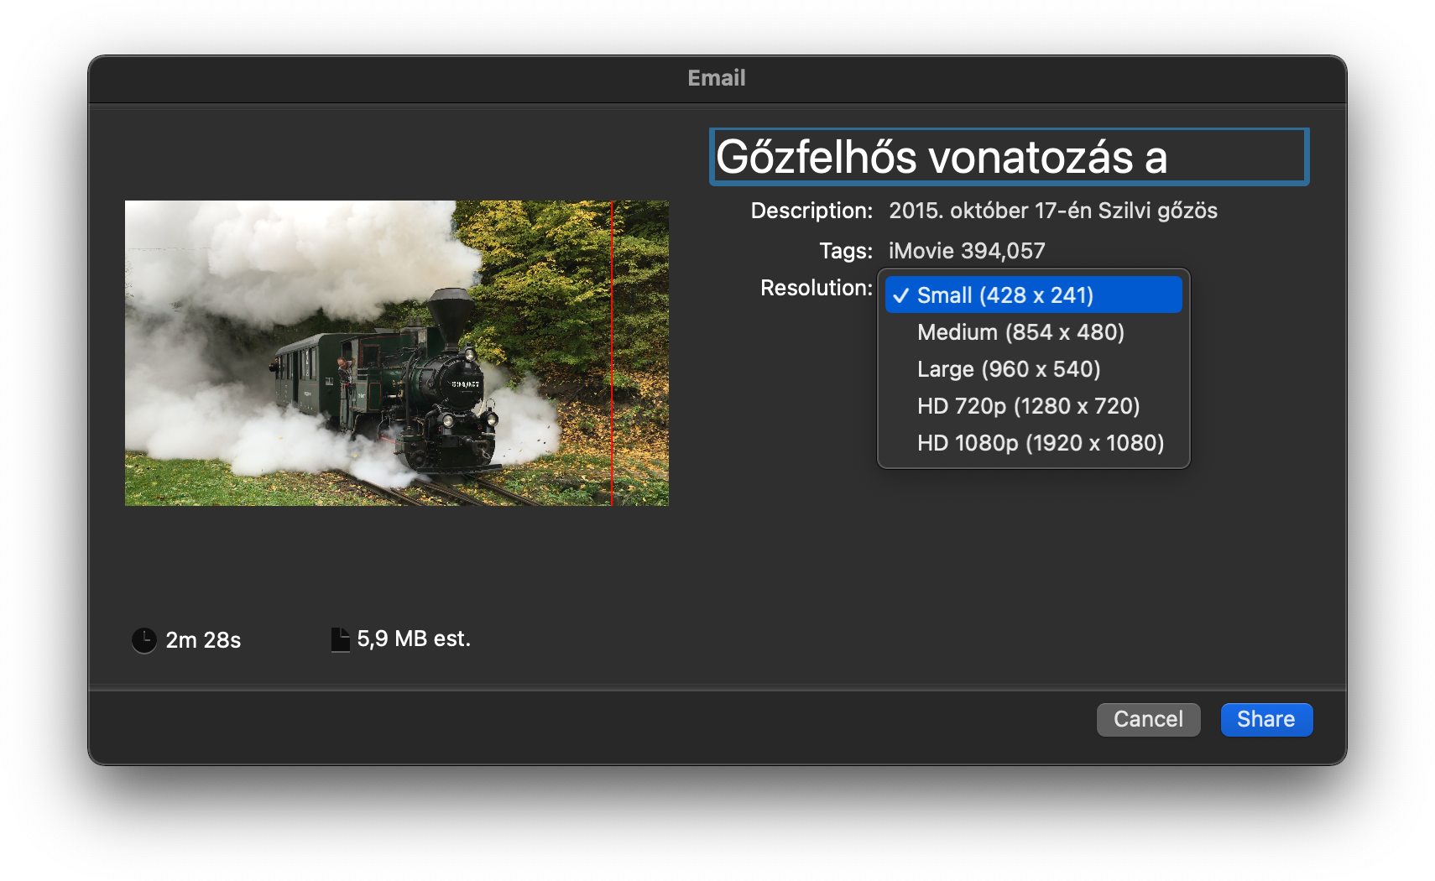Click the red playhead line in preview
This screenshot has height=881, width=1435.
point(612,353)
